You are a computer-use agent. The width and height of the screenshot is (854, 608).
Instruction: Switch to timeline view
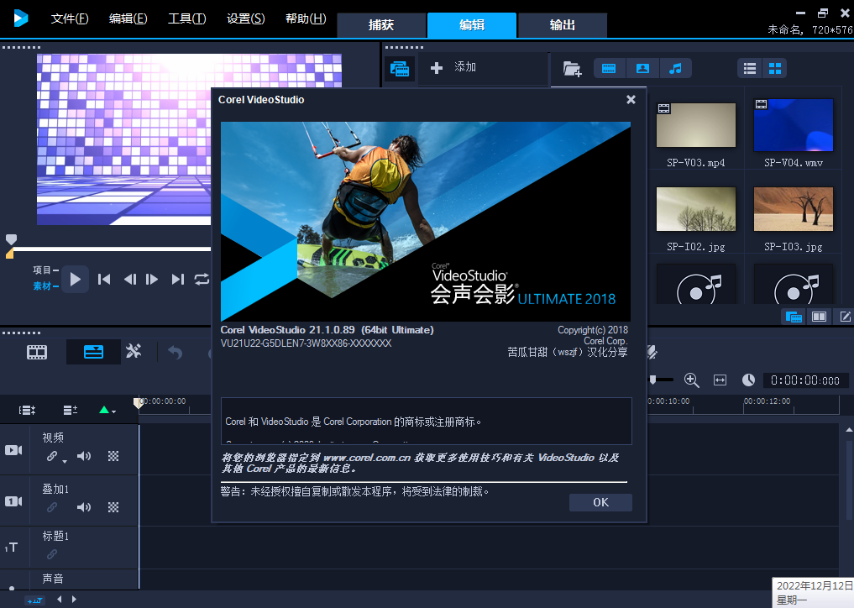[x=93, y=352]
